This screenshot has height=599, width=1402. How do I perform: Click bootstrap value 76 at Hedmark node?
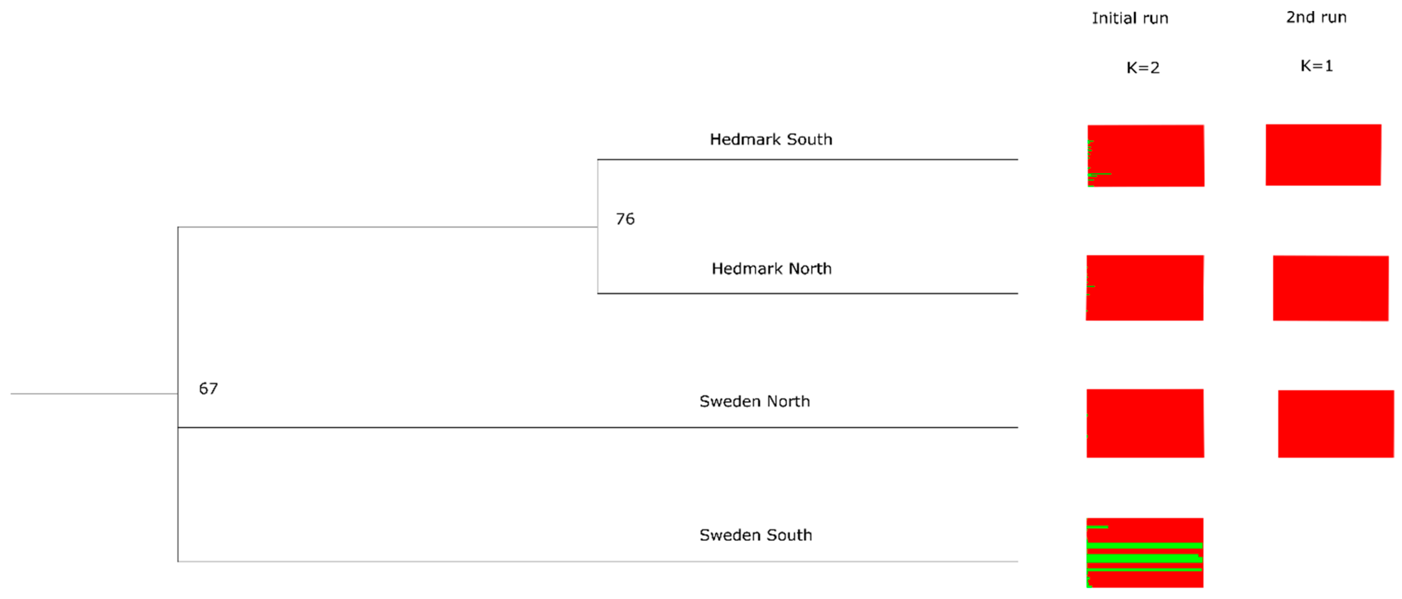[625, 219]
